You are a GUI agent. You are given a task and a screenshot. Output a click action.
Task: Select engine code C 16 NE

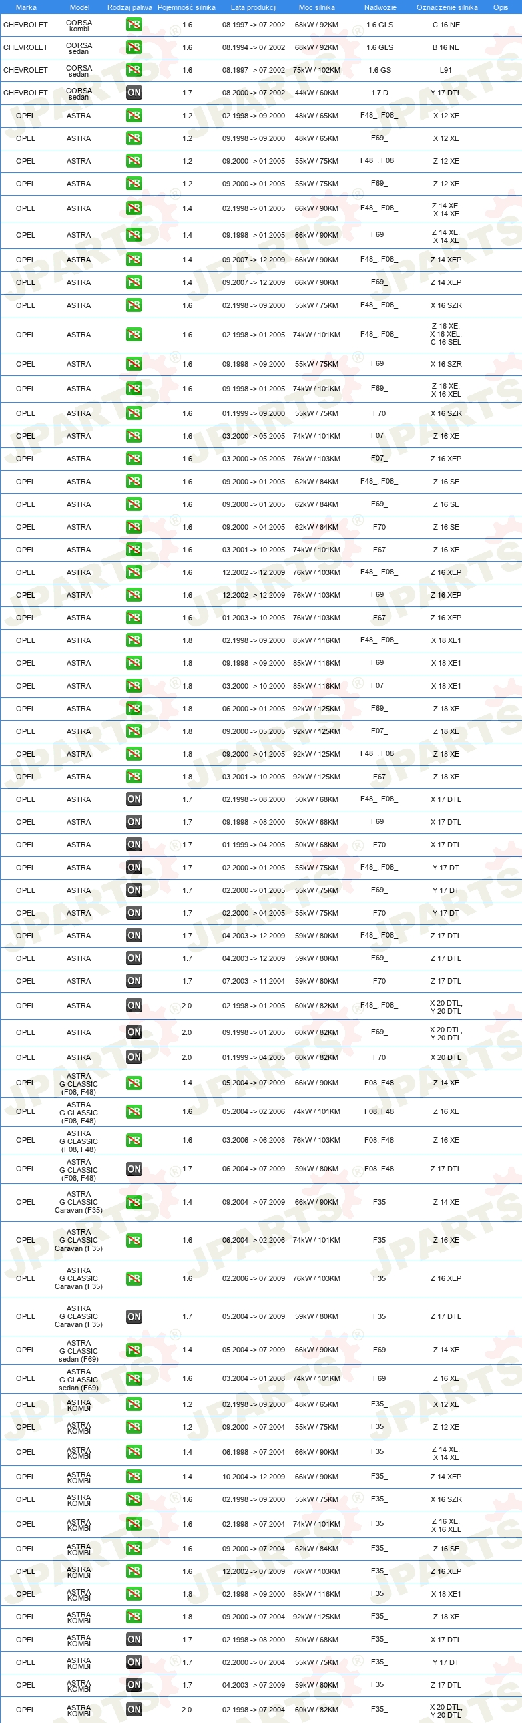(446, 25)
